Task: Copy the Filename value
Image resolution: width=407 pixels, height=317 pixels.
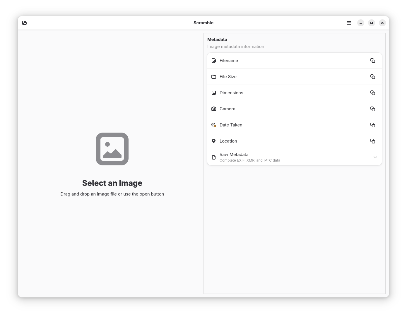Action: click(373, 61)
